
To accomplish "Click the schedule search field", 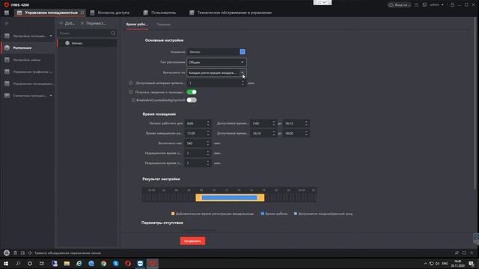I will [84, 33].
